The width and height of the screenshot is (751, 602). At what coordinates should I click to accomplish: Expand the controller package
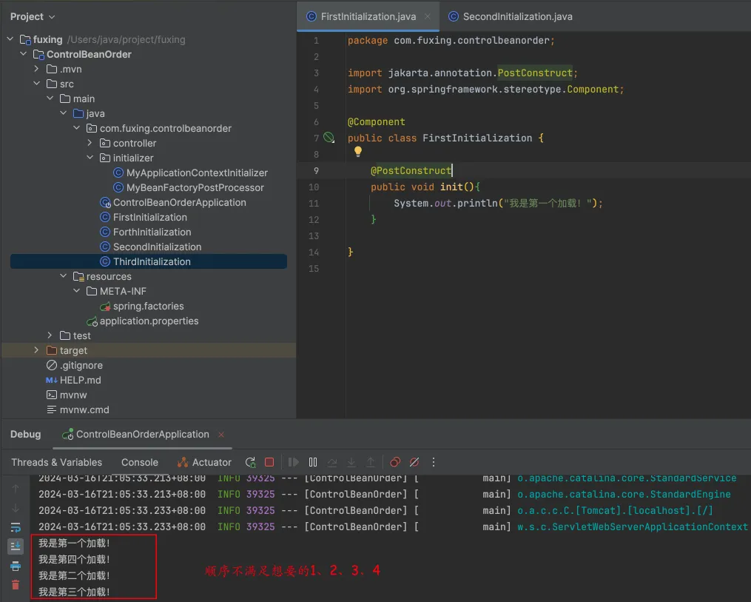[90, 143]
